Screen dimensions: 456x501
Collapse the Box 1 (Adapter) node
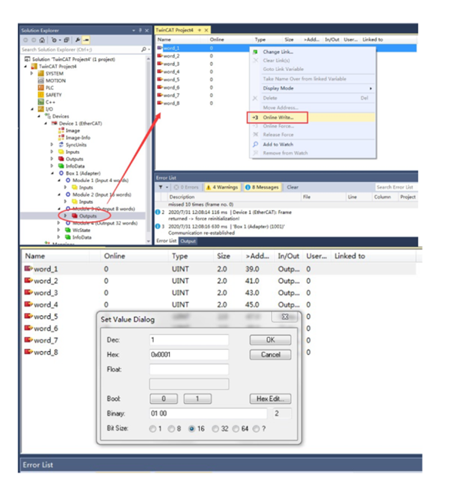pos(52,173)
